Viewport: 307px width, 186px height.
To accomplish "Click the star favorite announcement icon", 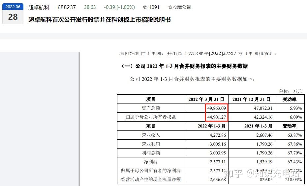I will (x=170, y=7).
